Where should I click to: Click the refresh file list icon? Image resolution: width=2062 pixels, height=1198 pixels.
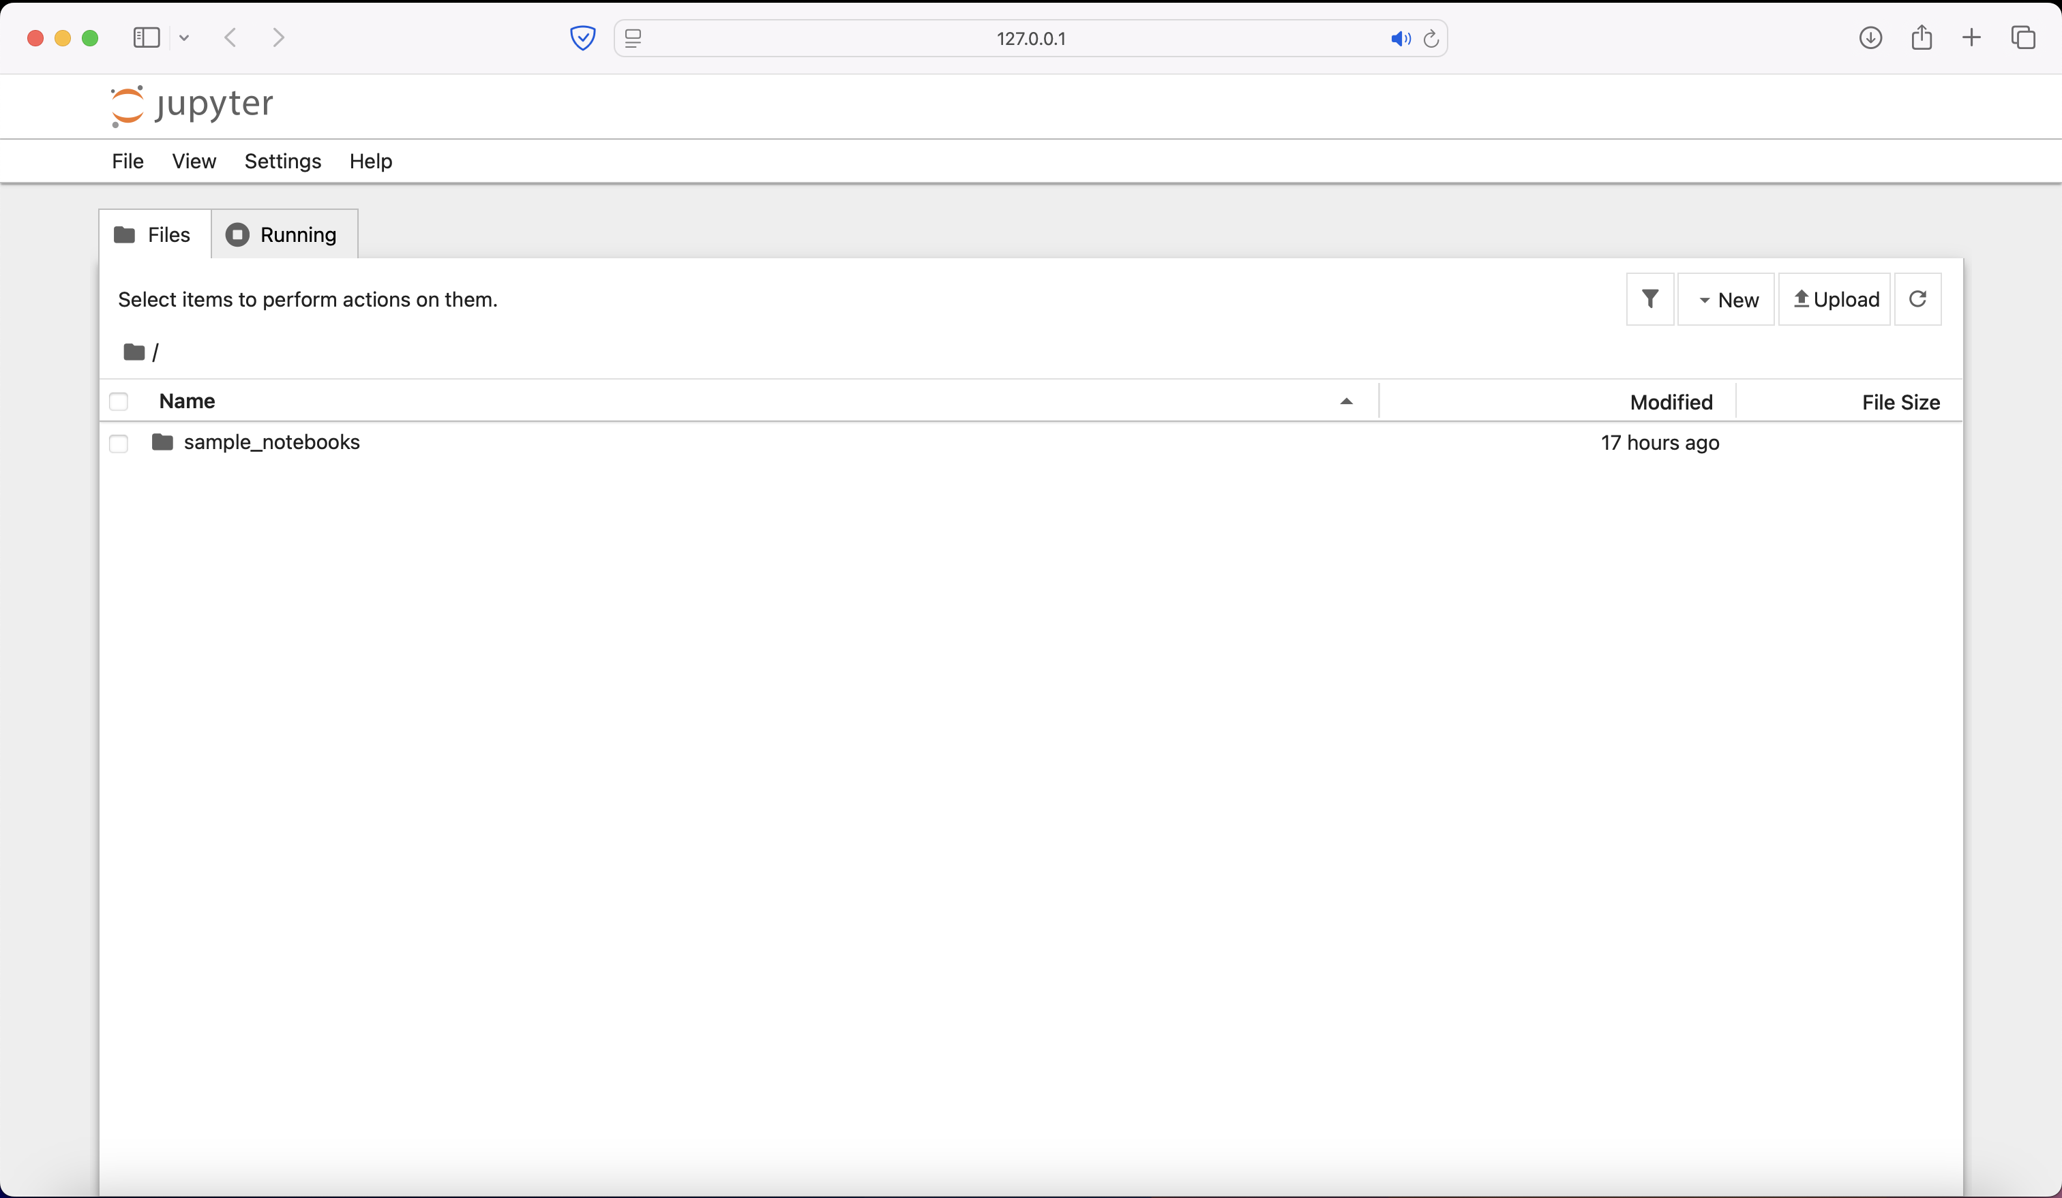tap(1918, 298)
